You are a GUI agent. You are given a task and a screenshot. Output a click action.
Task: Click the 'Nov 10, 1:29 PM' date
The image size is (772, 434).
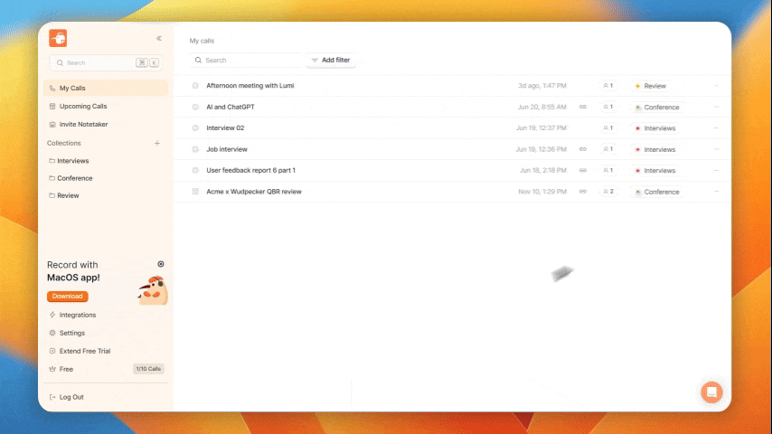542,192
